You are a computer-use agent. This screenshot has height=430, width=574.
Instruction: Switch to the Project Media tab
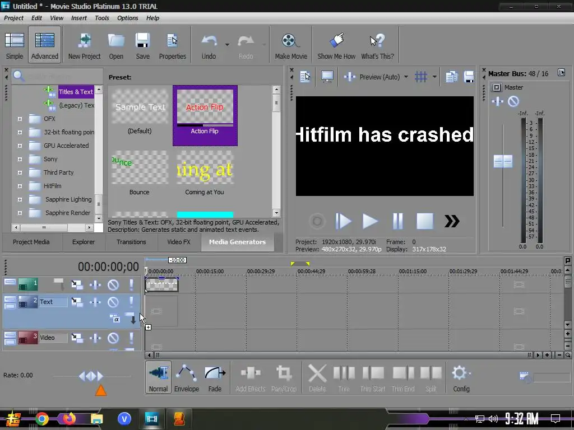coord(31,242)
